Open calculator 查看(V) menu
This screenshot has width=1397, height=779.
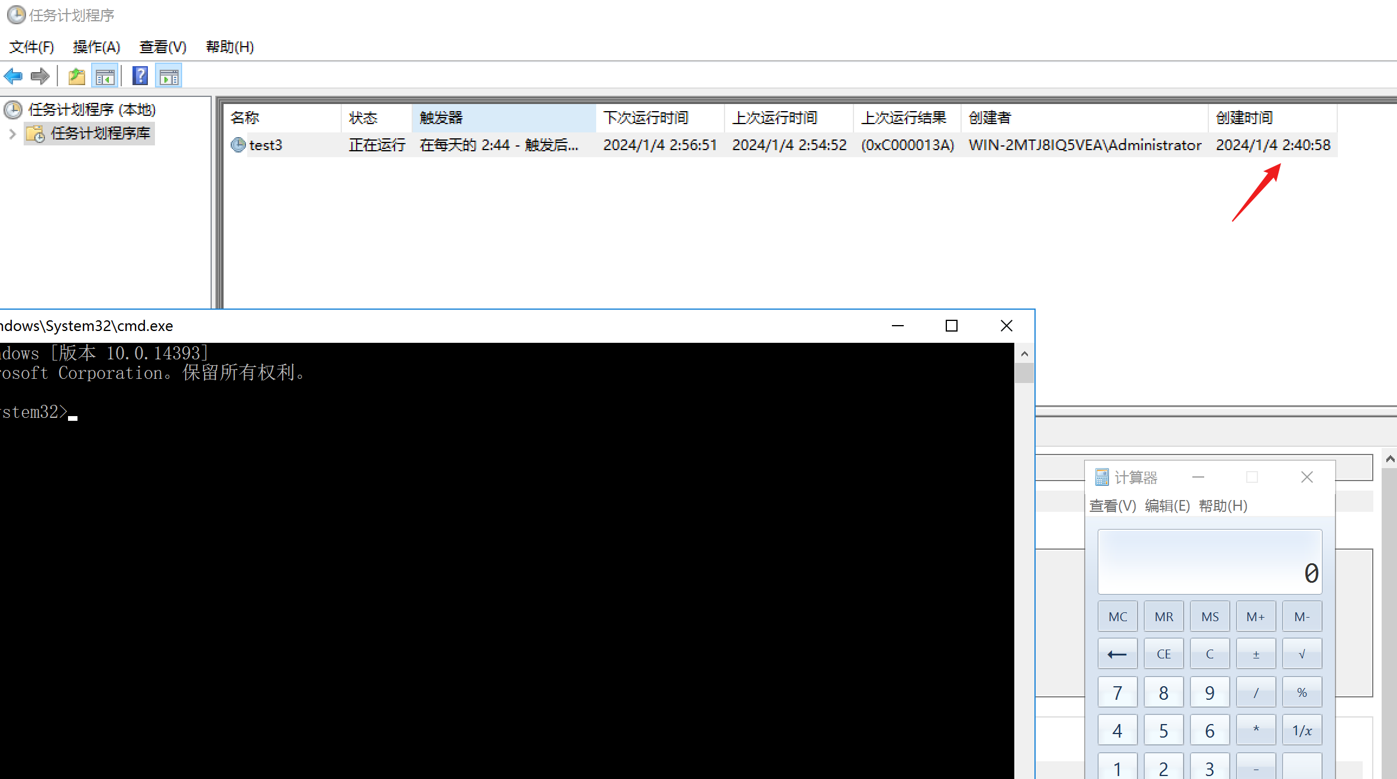tap(1113, 506)
